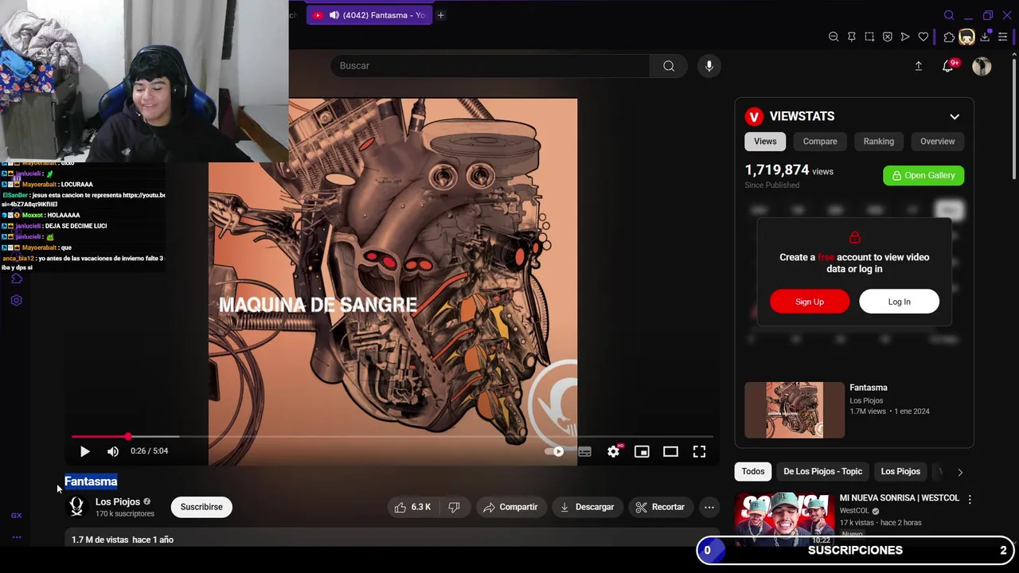Click the Log In button
Image resolution: width=1019 pixels, height=573 pixels.
click(x=899, y=302)
